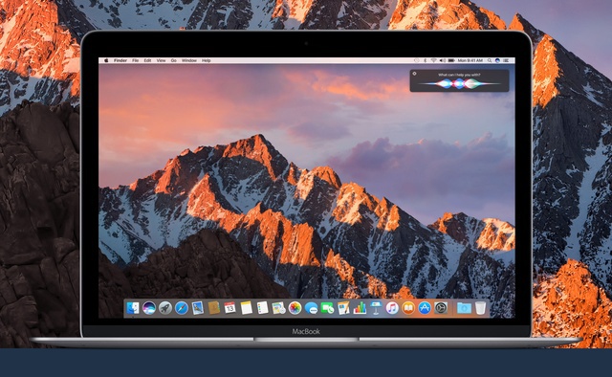
Task: Open Finder from the dock
Action: [x=133, y=308]
